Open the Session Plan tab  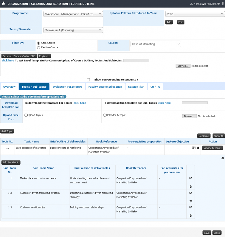click(x=136, y=87)
